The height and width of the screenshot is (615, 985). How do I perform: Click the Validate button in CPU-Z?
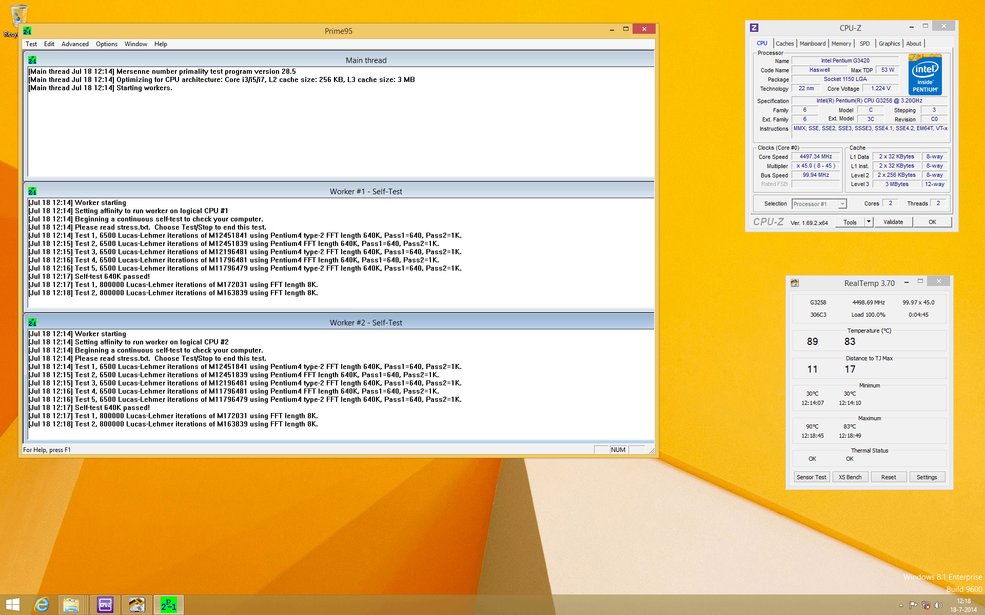(x=893, y=222)
